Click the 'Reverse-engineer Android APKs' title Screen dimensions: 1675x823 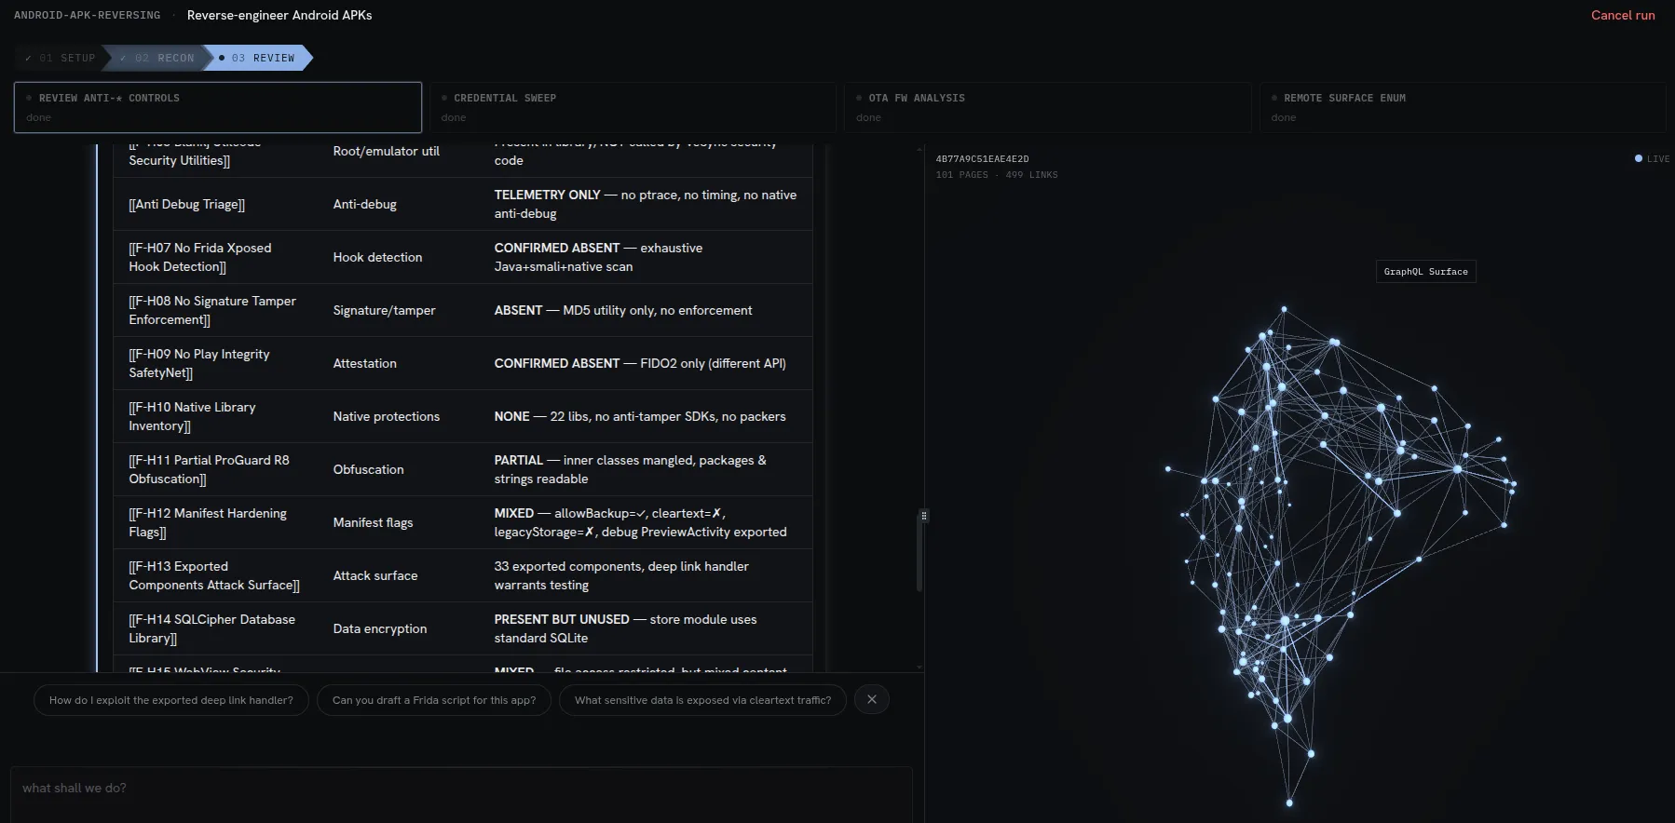coord(279,15)
